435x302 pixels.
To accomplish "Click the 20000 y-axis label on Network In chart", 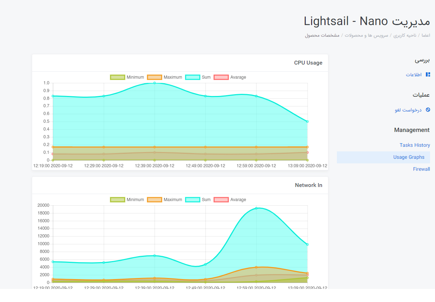I will point(44,205).
